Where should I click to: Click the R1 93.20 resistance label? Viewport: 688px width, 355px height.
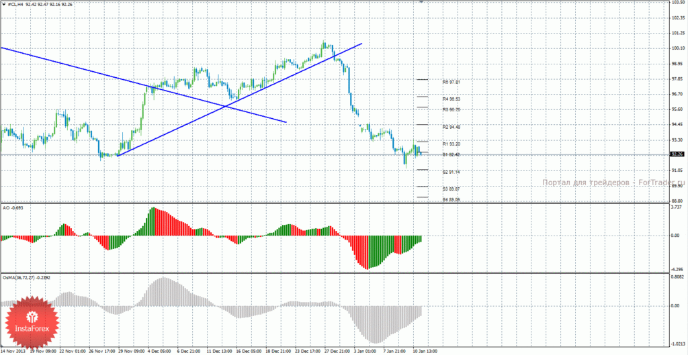pyautogui.click(x=451, y=144)
